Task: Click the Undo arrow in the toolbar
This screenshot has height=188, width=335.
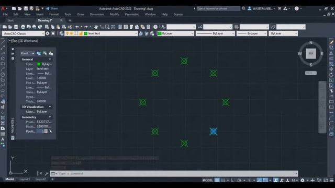Action: [77, 27]
